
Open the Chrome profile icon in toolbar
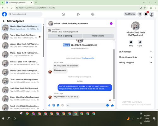click(151, 8)
